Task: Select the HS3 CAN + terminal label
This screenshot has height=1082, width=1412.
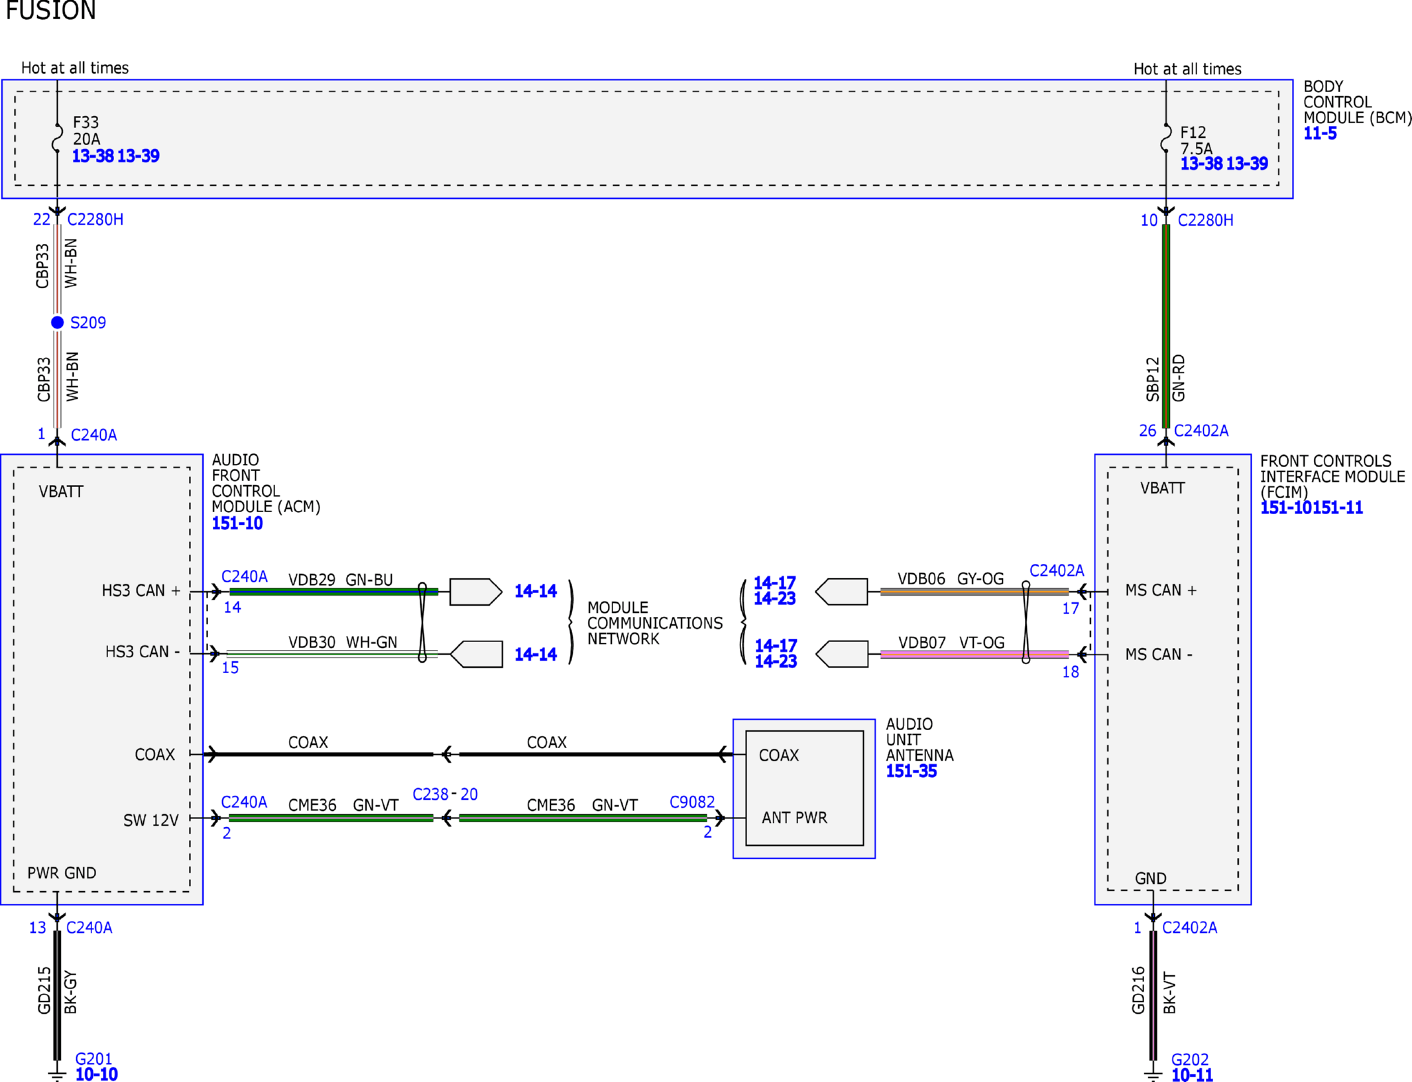Action: (141, 590)
